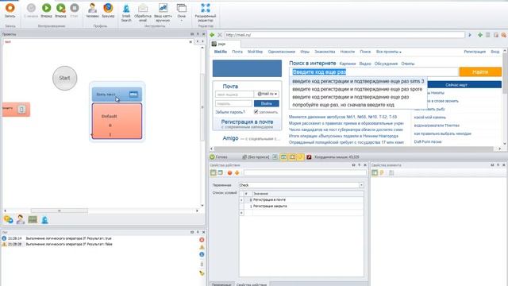Launch the Intell Search tool

coord(126,13)
